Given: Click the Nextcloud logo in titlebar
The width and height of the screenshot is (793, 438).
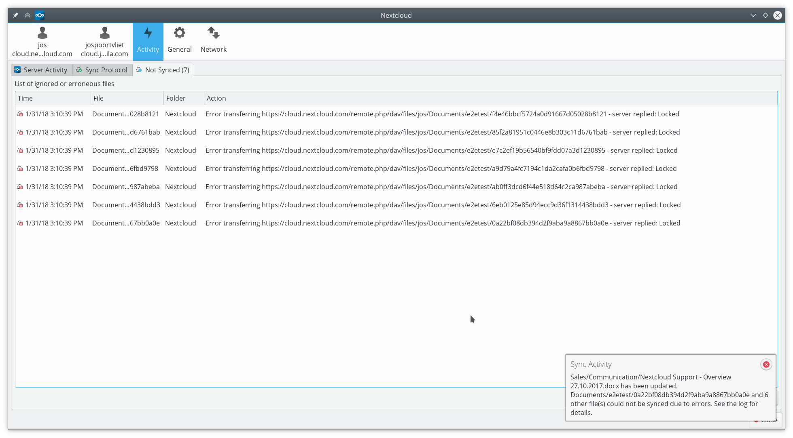Looking at the screenshot, I should tap(40, 15).
